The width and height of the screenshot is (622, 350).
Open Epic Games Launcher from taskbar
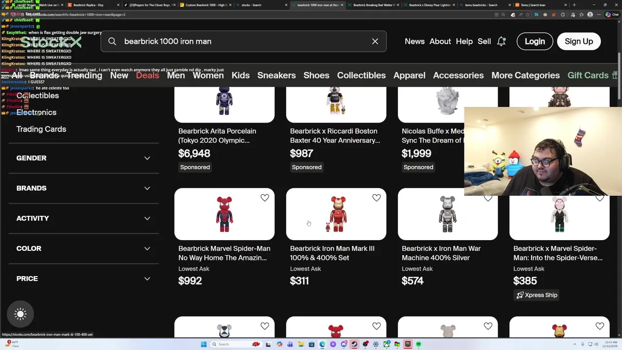(x=408, y=344)
